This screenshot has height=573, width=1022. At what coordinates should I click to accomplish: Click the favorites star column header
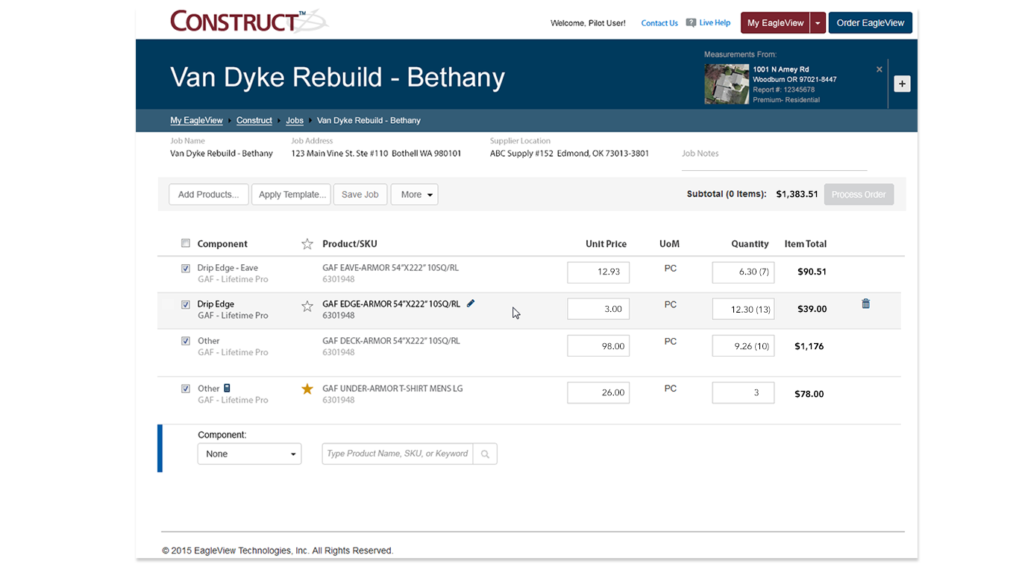tap(307, 244)
